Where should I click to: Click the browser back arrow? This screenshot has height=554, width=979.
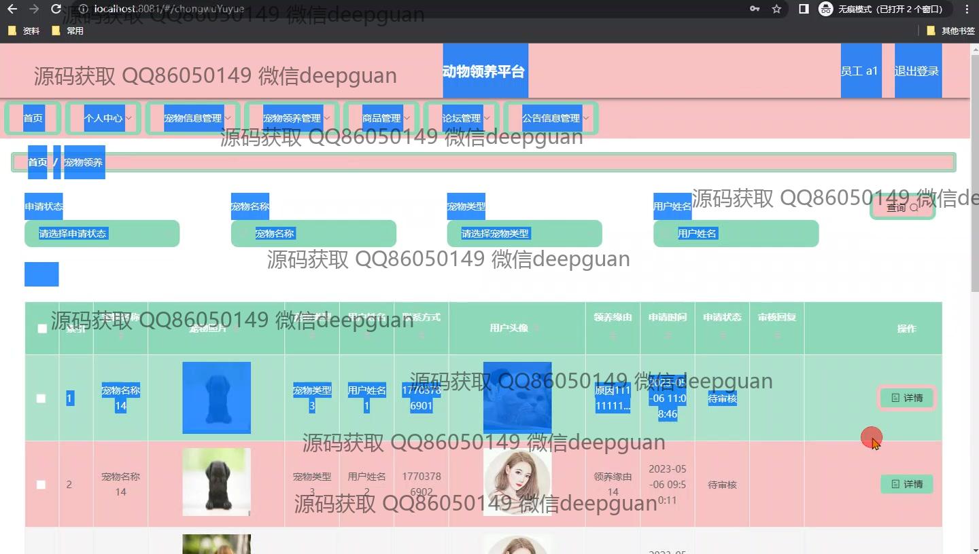click(12, 9)
